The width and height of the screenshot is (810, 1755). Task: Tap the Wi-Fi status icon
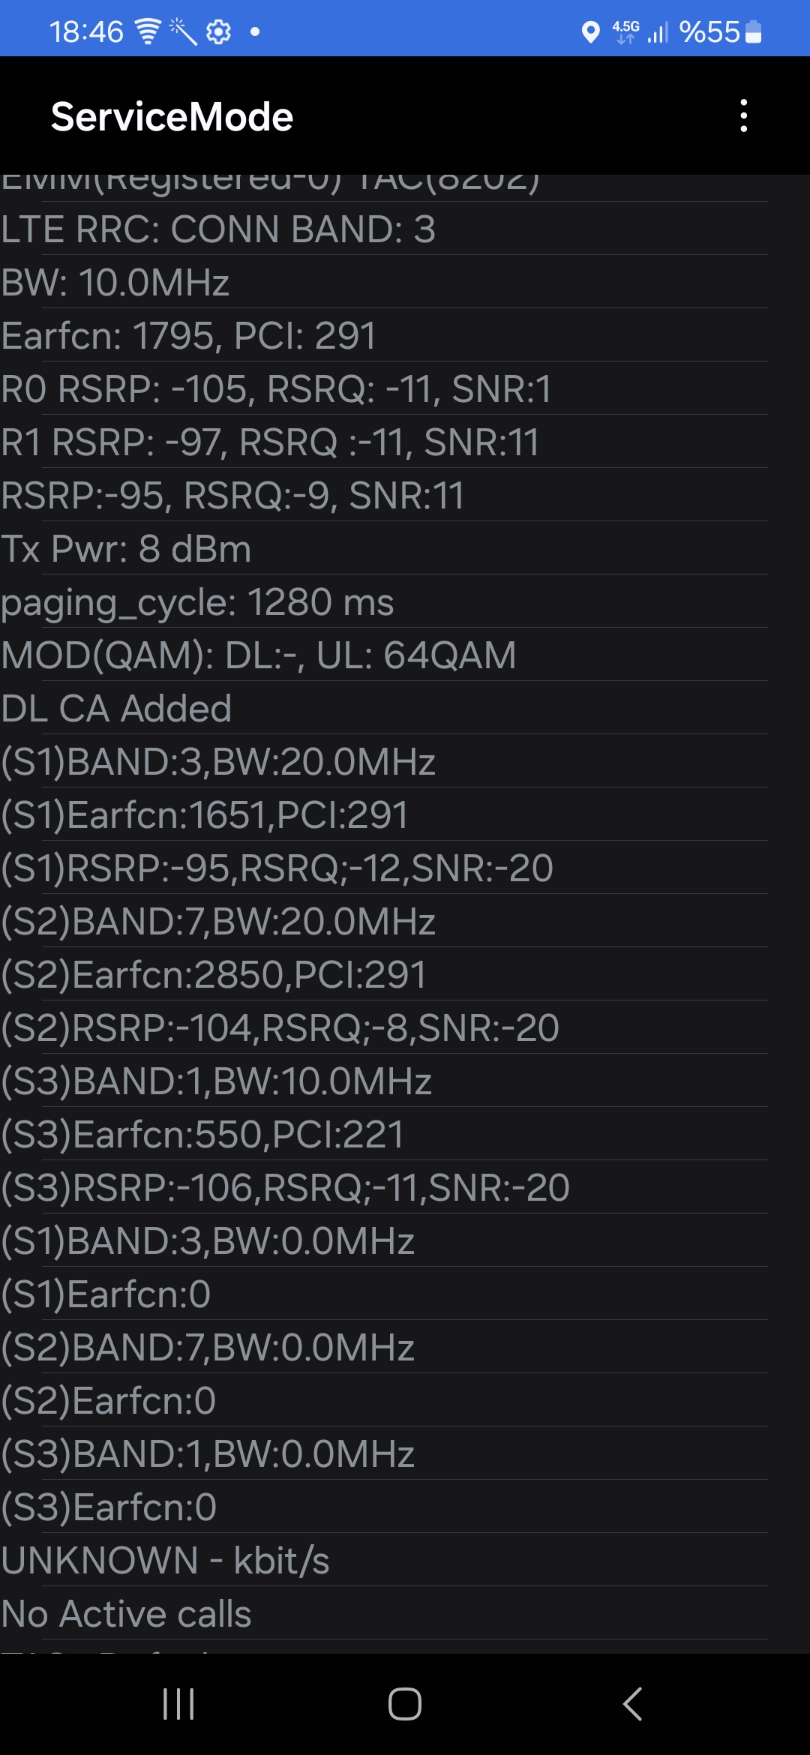pos(148,31)
